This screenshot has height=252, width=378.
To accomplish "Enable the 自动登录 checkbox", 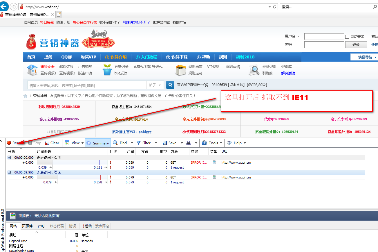I will click(347, 37).
